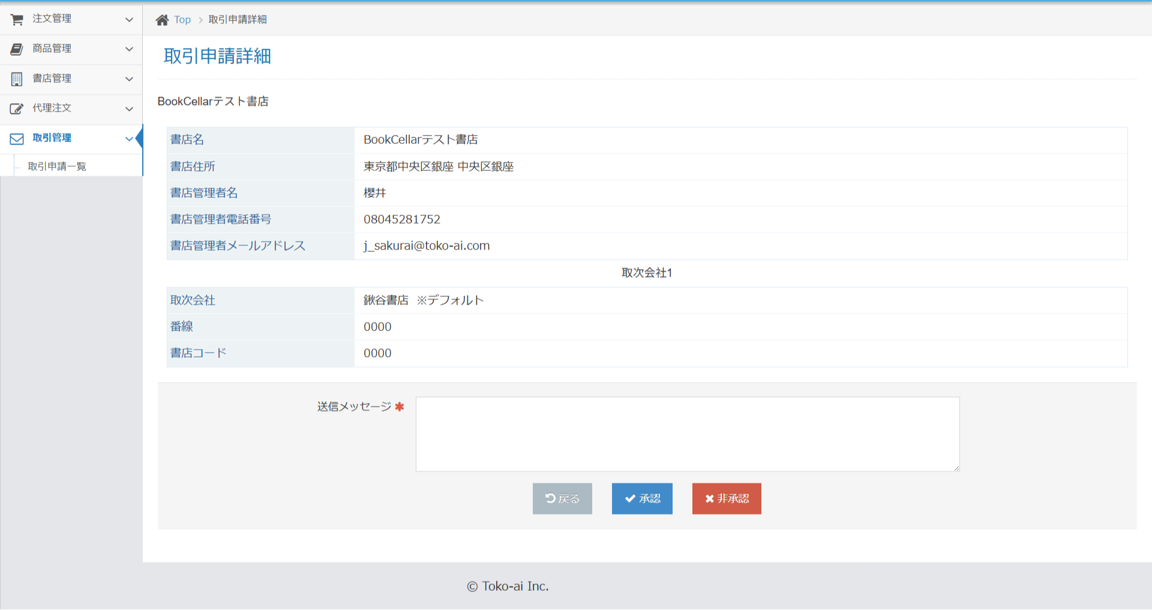Click the undo arrow icon on 戻る button
This screenshot has width=1152, height=610.
[x=551, y=498]
